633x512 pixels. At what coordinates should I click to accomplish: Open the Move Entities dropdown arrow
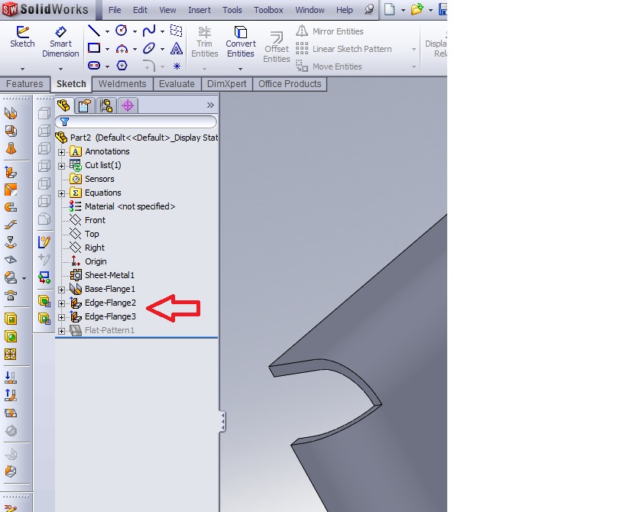coord(414,66)
